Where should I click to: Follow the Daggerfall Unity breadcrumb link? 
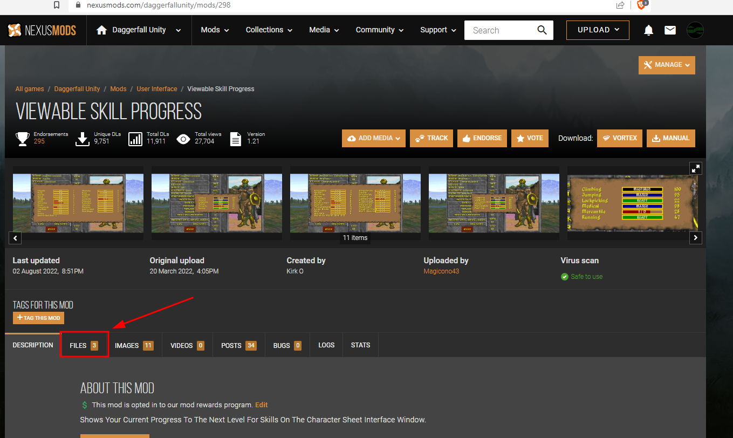pyautogui.click(x=77, y=89)
